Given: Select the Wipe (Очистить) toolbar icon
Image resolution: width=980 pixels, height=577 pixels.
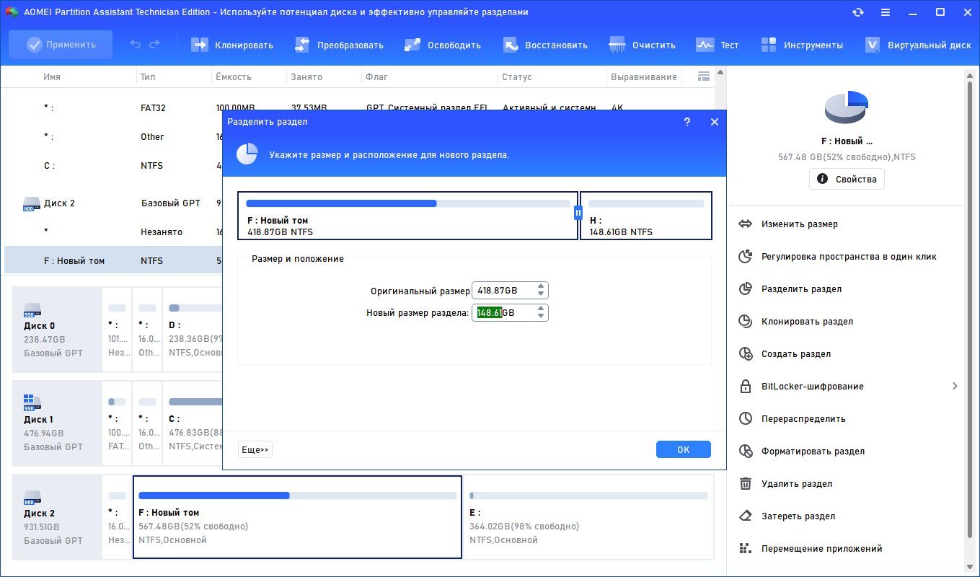Looking at the screenshot, I should point(617,45).
